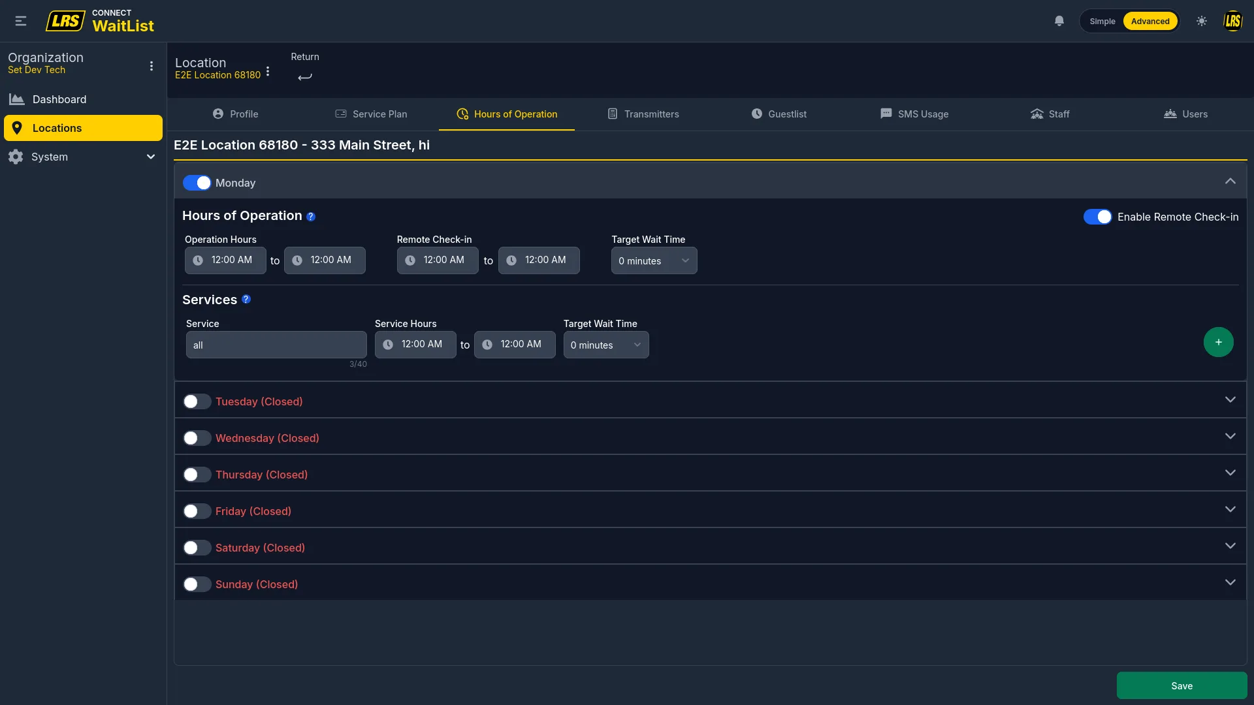Add a new service with plus button
The width and height of the screenshot is (1254, 705).
pos(1219,342)
